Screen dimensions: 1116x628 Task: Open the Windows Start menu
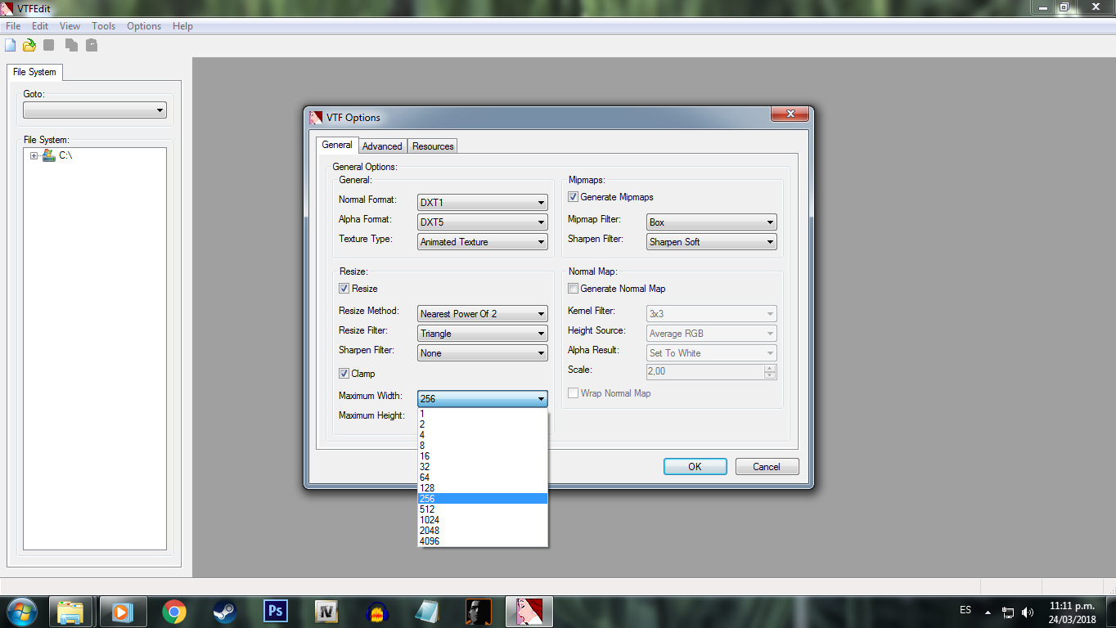coord(21,611)
